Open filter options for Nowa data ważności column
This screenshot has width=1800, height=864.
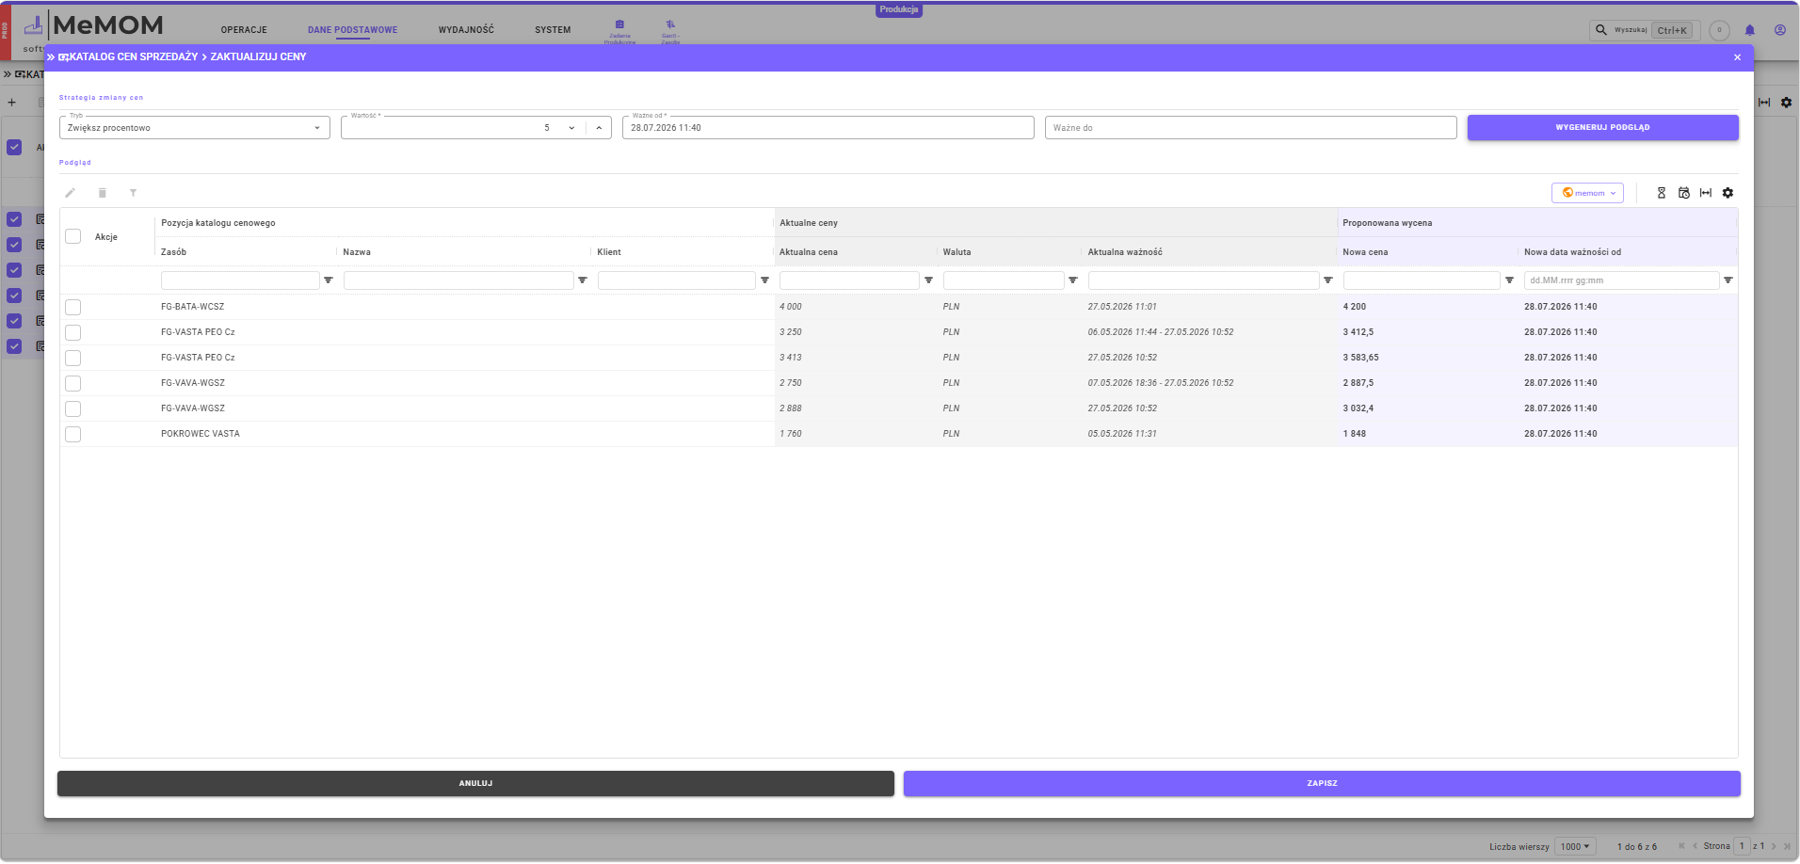click(x=1728, y=280)
